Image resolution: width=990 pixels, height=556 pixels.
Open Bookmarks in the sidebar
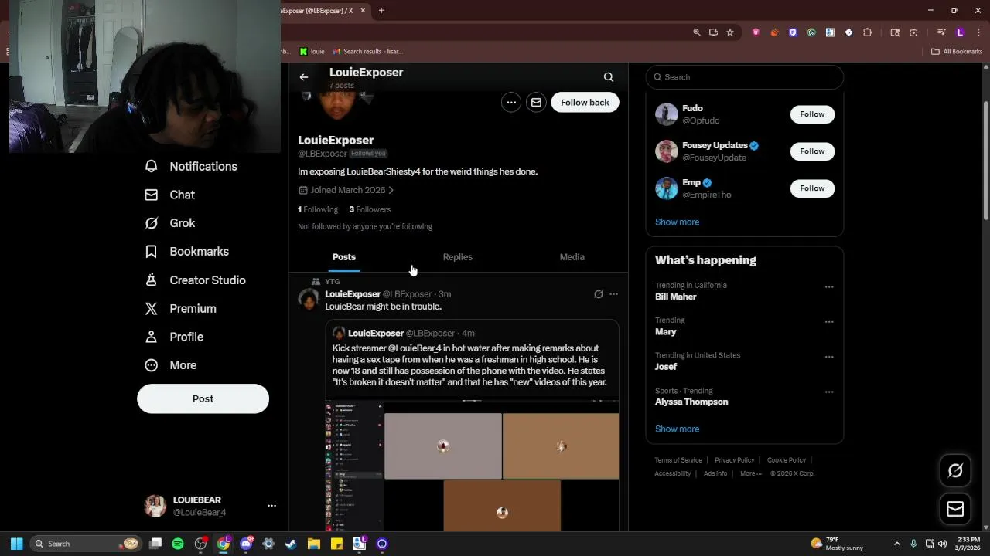(x=187, y=252)
